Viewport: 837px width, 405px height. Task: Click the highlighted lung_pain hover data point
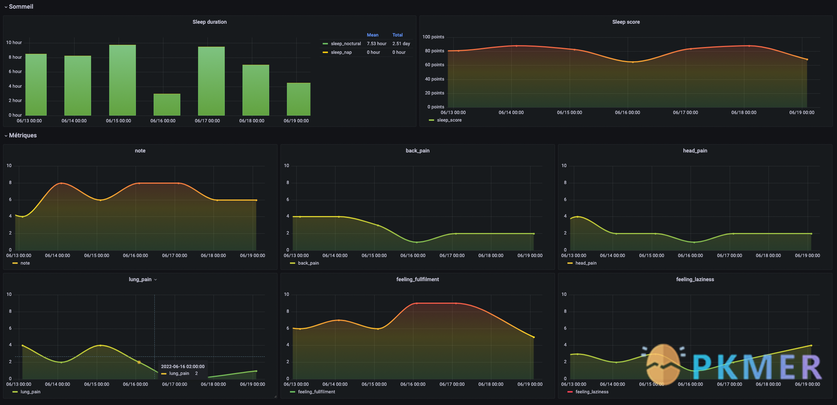139,362
